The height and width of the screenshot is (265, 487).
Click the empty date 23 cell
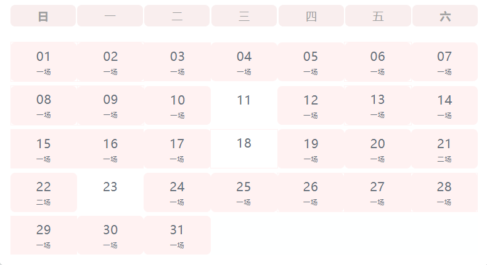point(110,192)
